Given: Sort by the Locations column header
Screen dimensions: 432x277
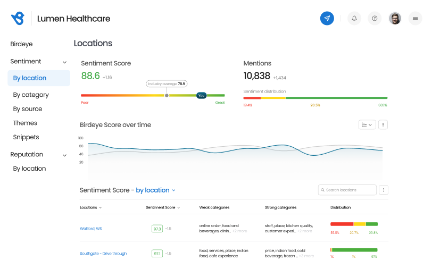Looking at the screenshot, I should tap(90, 207).
